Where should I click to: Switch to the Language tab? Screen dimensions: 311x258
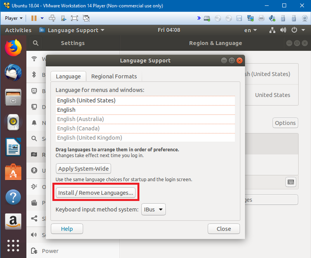tap(68, 76)
